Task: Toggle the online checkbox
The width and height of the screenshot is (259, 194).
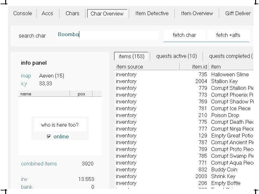Action: pos(49,137)
